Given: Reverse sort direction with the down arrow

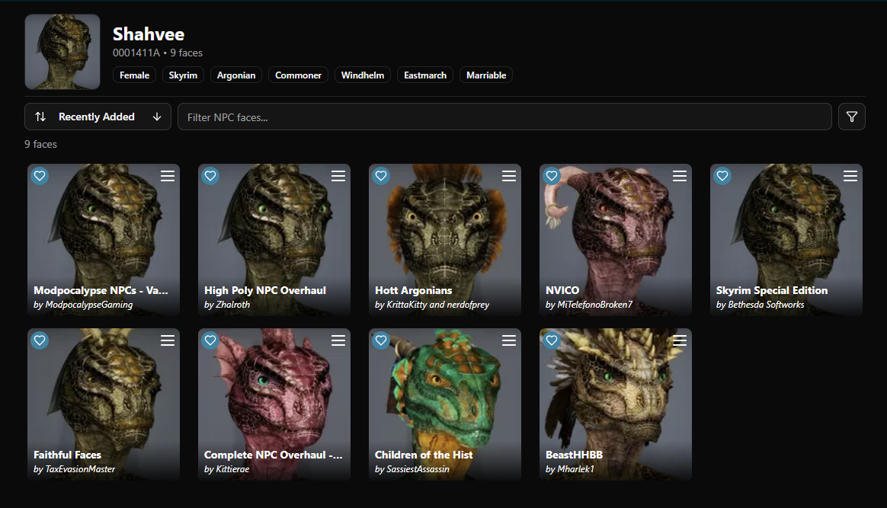Looking at the screenshot, I should [x=157, y=117].
